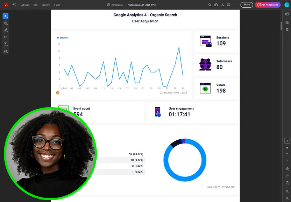Open the comments panel icon on right rail

pos(287,23)
